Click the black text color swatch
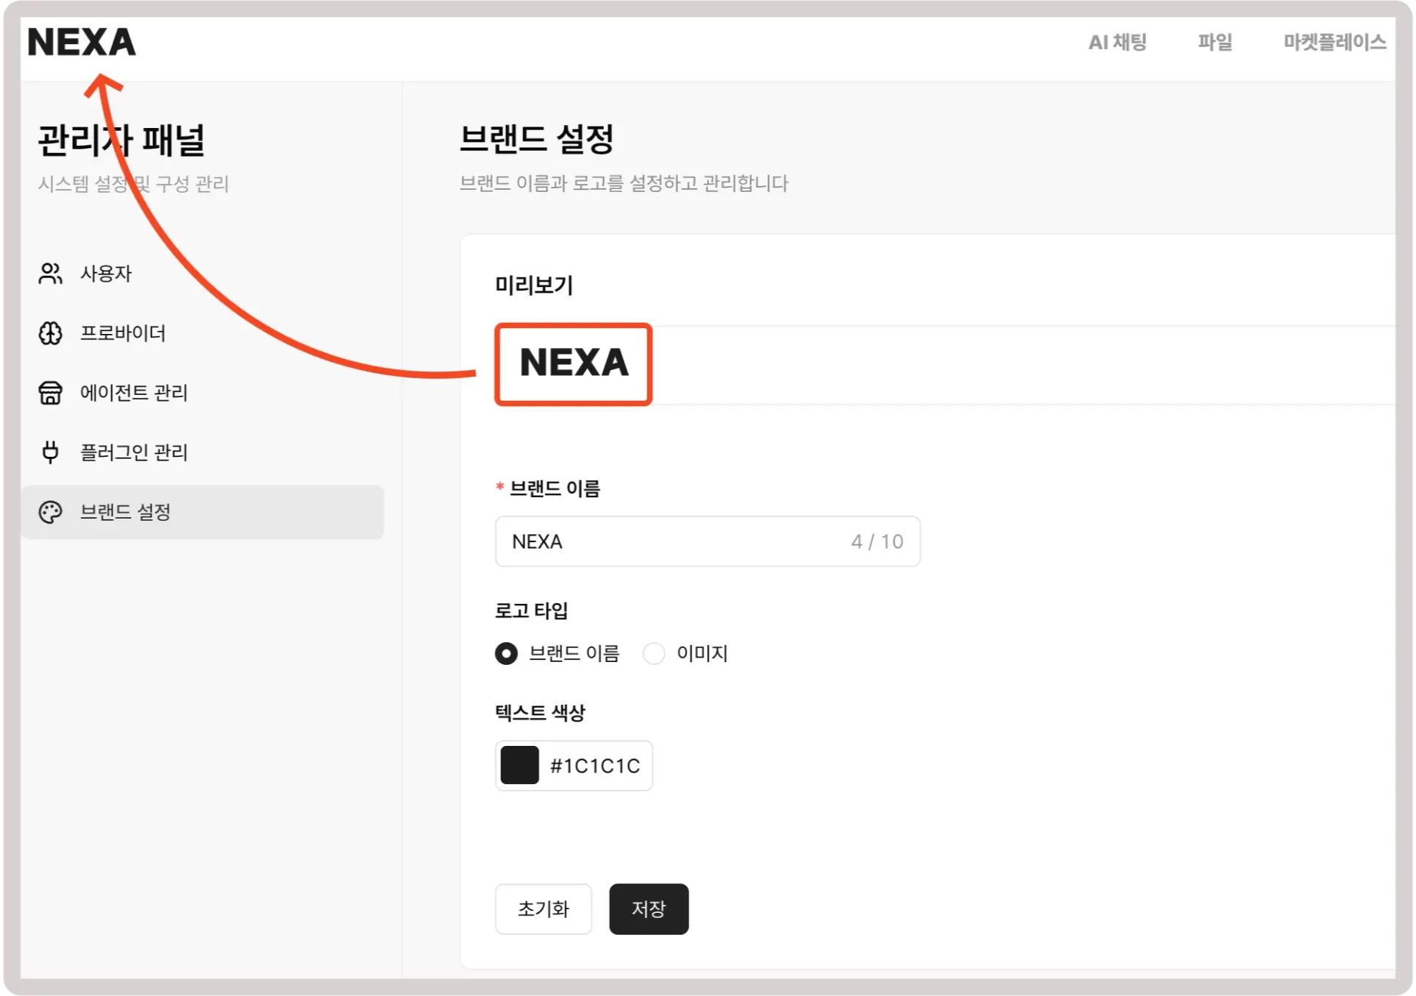 point(519,765)
